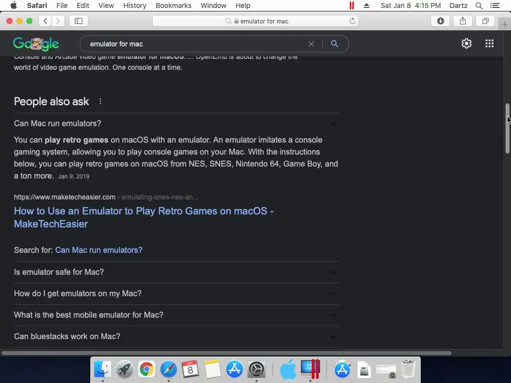Open Finder from the Dock

coord(103,370)
